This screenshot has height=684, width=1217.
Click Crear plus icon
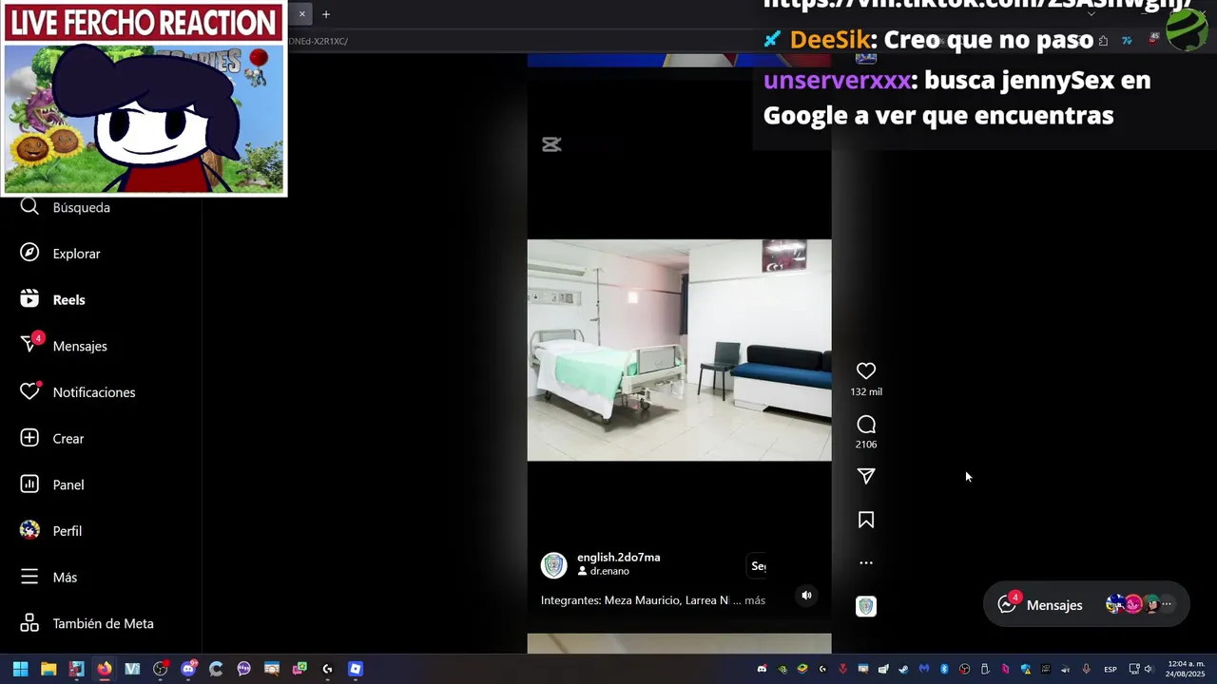(x=29, y=438)
